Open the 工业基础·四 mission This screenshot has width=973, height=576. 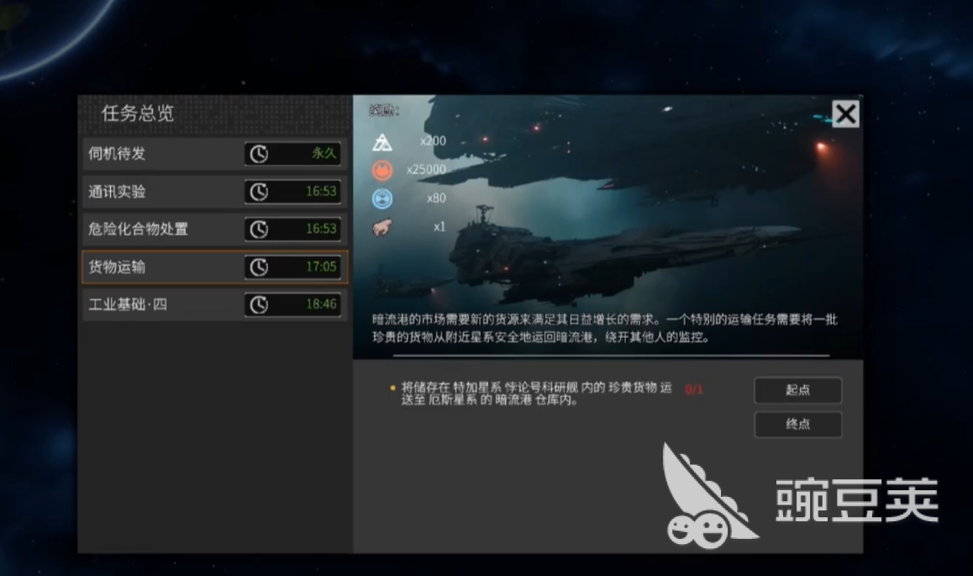tap(215, 304)
